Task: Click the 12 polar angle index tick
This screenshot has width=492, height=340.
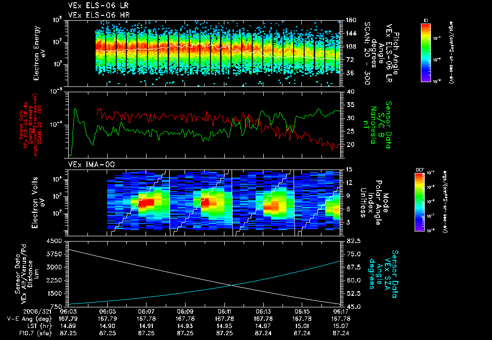Action: 349,182
